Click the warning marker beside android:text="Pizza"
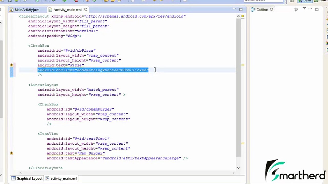328x184 pixels. pos(12,65)
